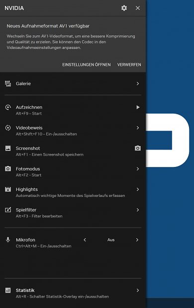Take screenshot via camera icon
This screenshot has height=308, width=194.
click(138, 148)
